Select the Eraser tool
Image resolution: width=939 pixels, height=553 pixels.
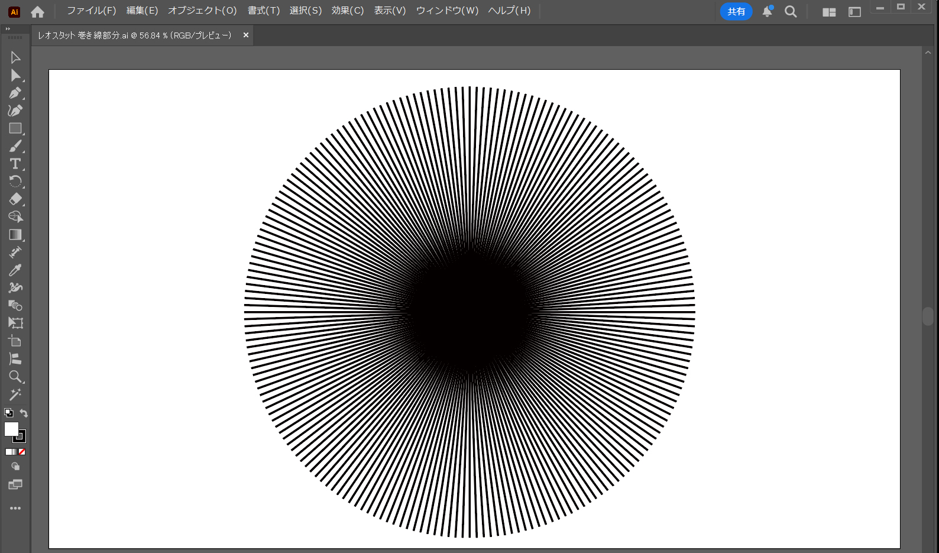pos(15,199)
